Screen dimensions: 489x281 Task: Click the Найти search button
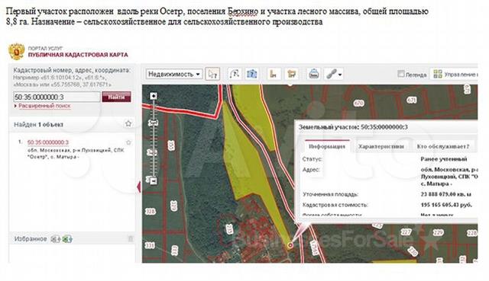coord(116,97)
